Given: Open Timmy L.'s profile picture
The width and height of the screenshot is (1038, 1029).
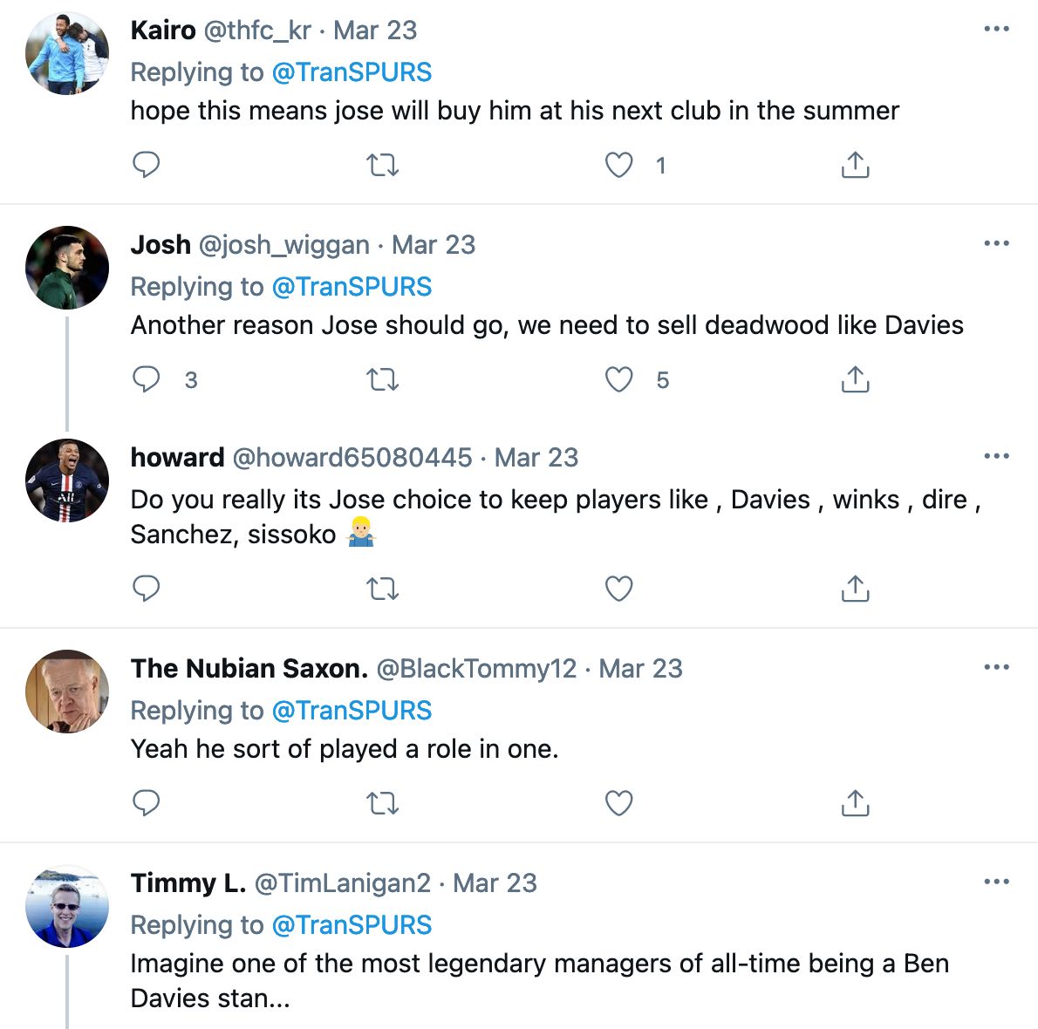Looking at the screenshot, I should 67,907.
